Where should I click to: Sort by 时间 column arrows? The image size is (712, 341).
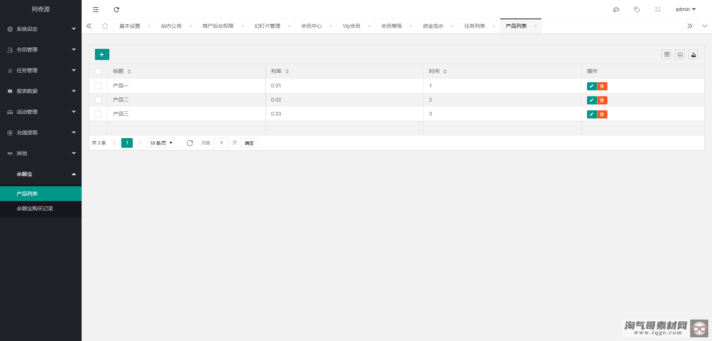point(445,71)
